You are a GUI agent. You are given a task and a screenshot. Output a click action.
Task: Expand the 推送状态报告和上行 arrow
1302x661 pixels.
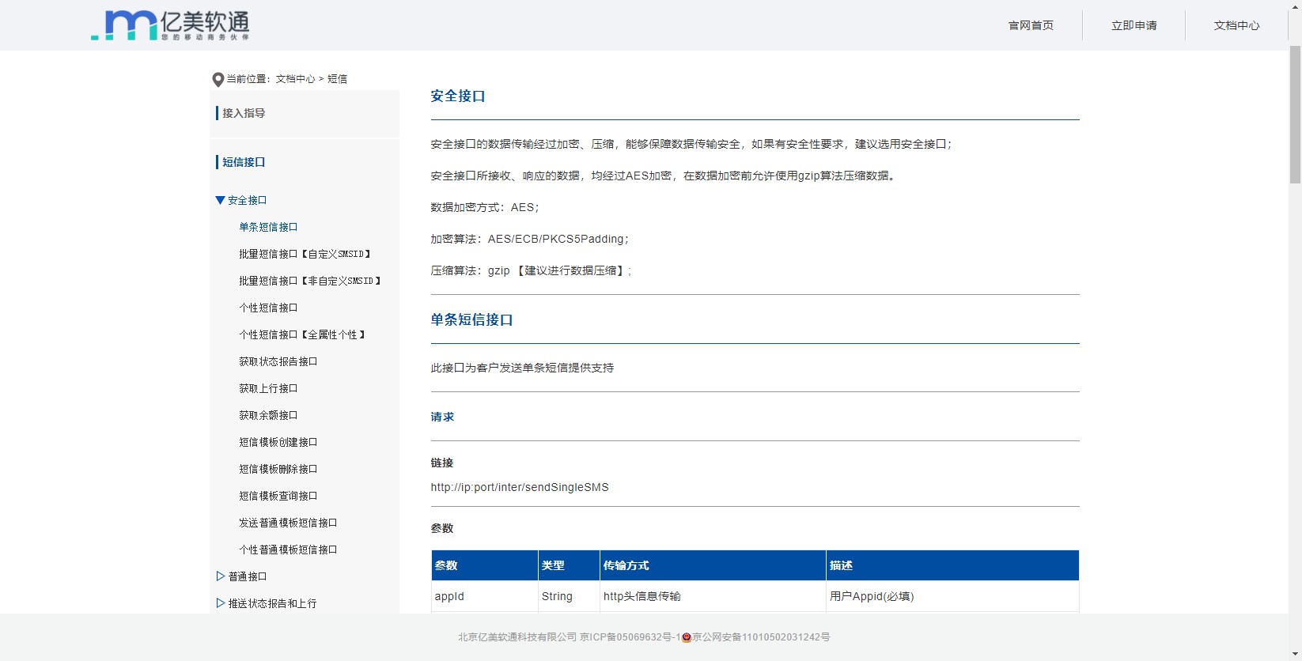[x=221, y=603]
